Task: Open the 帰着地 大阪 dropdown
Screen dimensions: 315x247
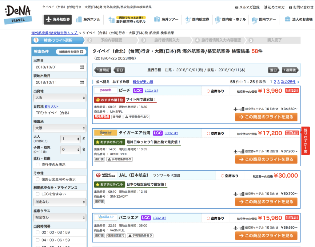Action: point(60,128)
